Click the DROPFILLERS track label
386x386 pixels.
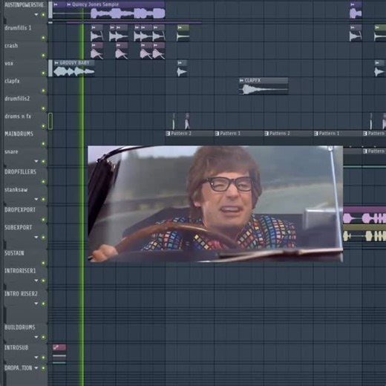20,172
